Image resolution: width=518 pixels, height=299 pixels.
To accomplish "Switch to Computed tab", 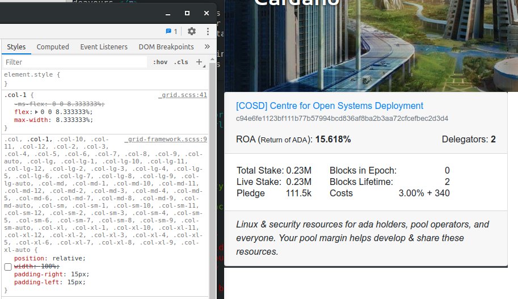I will click(x=53, y=47).
